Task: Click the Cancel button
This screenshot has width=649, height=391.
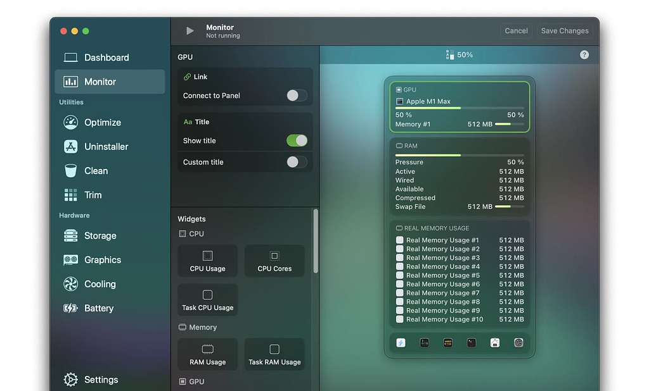Action: click(516, 31)
